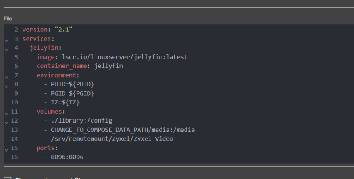Viewport: 354px width, 179px height.
Task: Fold the environment section on line 7
Action: click(x=6, y=77)
